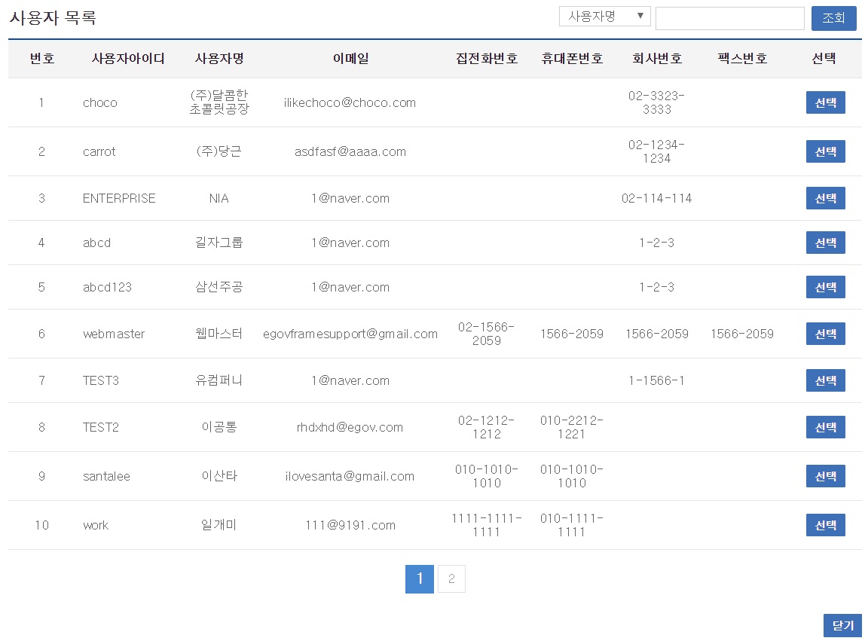Image resolution: width=865 pixels, height=641 pixels.
Task: Go to page 2 of results
Action: coord(451,579)
